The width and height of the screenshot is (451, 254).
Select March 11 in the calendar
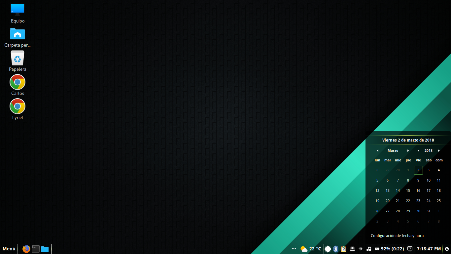pos(439,180)
